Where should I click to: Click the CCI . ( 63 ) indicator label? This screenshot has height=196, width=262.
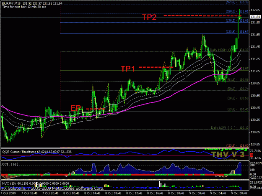[10, 164]
